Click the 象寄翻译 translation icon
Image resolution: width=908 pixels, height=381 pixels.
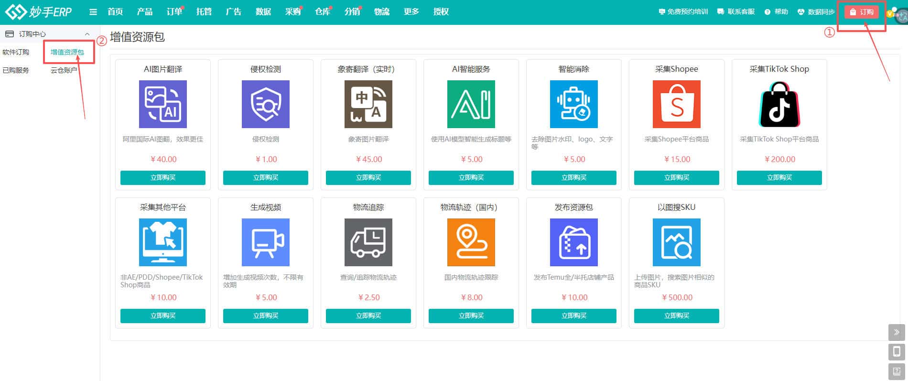click(x=368, y=104)
